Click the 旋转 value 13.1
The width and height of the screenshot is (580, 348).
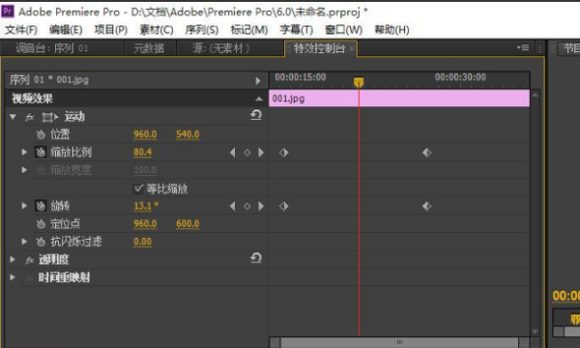click(143, 206)
